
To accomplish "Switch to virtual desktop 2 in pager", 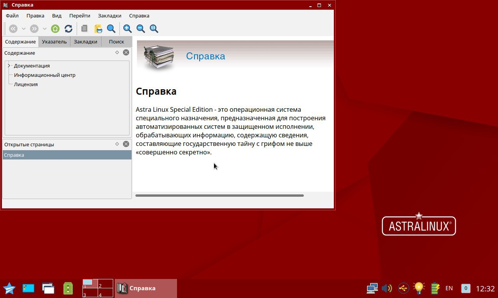I will [x=105, y=284].
